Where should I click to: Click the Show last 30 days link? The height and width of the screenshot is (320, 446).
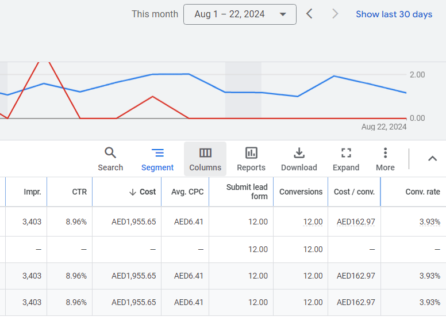coord(394,14)
